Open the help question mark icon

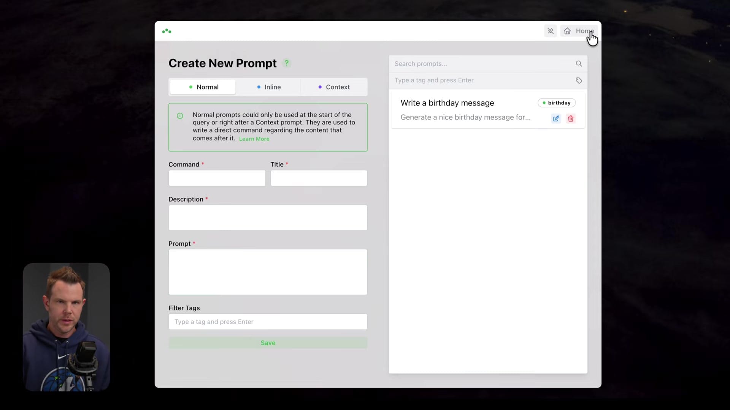[287, 63]
